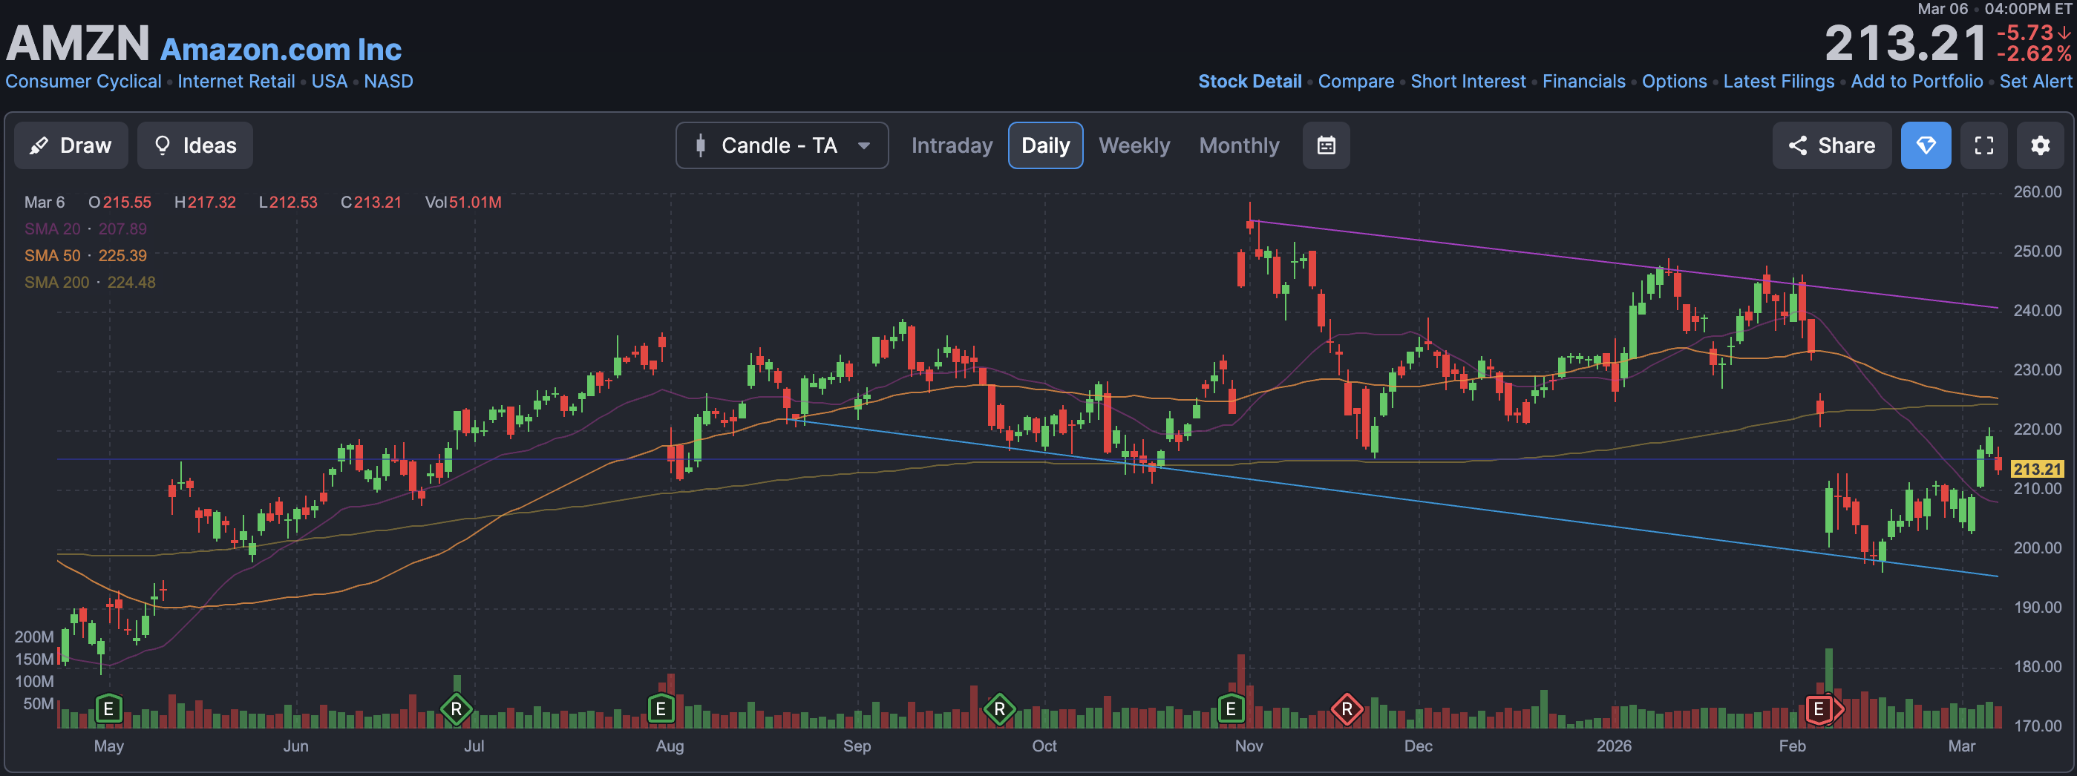Viewport: 2077px width, 776px height.
Task: Click Set Alert link
Action: pos(2035,82)
